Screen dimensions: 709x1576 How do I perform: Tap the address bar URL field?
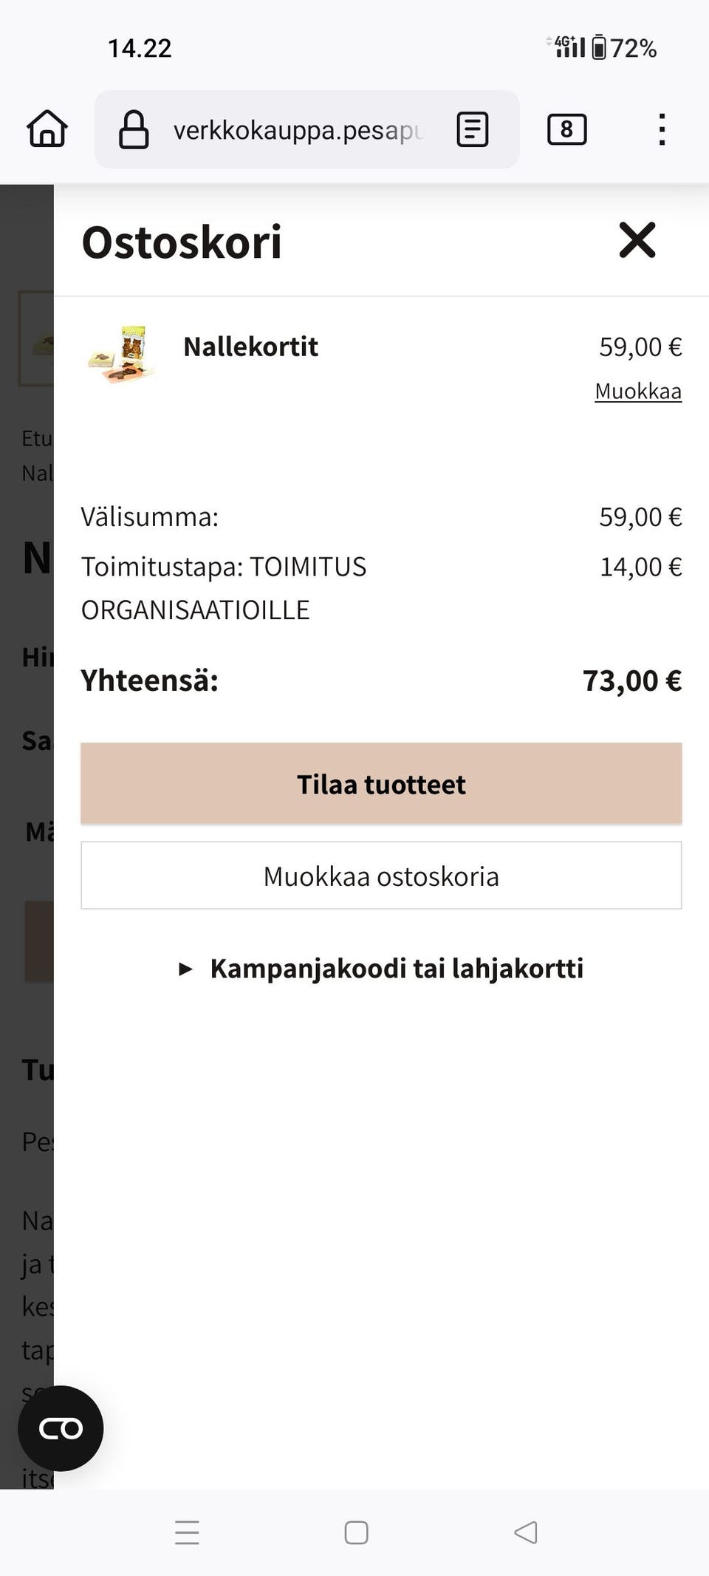295,130
